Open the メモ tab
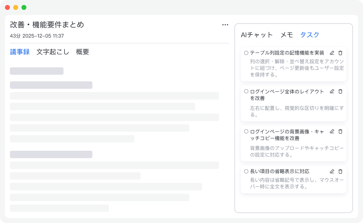 [x=287, y=35]
